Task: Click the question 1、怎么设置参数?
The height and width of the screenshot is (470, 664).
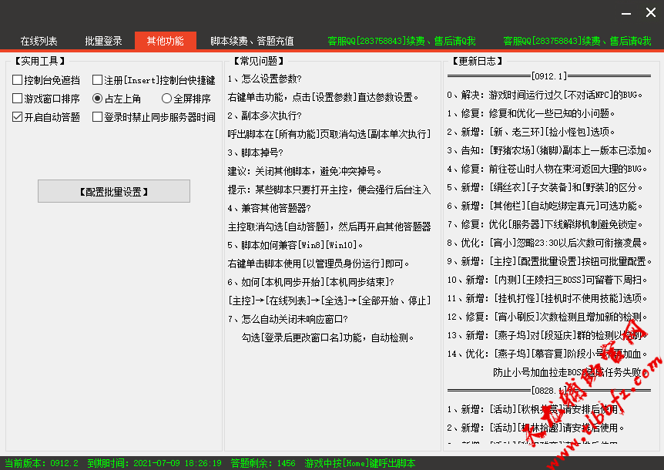Action: pyautogui.click(x=265, y=79)
